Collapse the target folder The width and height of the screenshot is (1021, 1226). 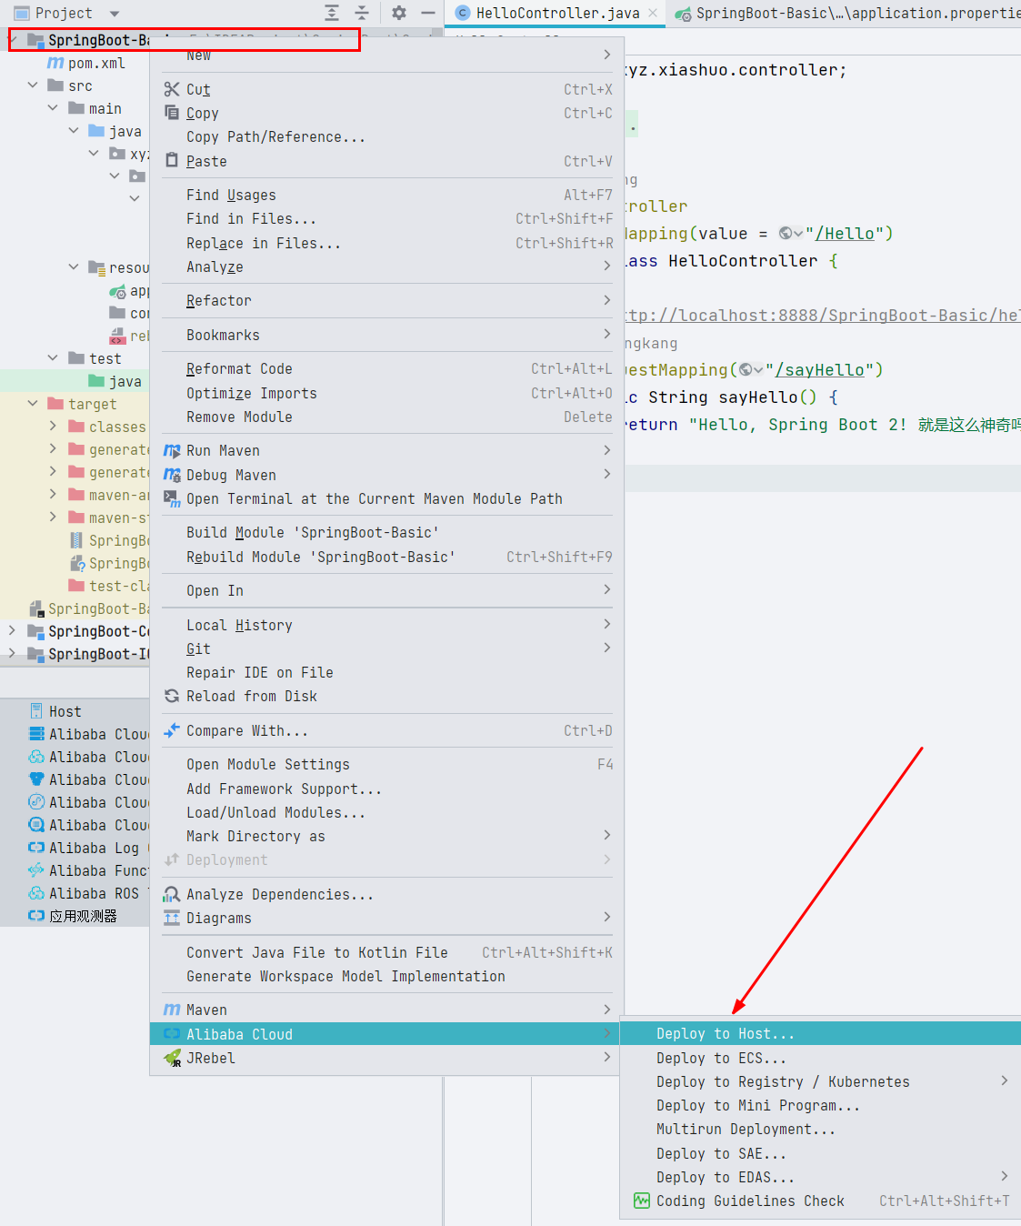[x=33, y=404]
